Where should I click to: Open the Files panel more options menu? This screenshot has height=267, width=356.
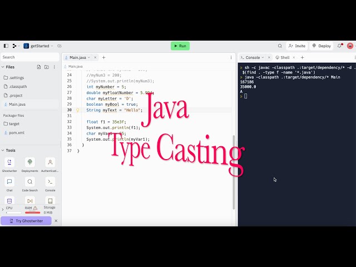pyautogui.click(x=55, y=67)
